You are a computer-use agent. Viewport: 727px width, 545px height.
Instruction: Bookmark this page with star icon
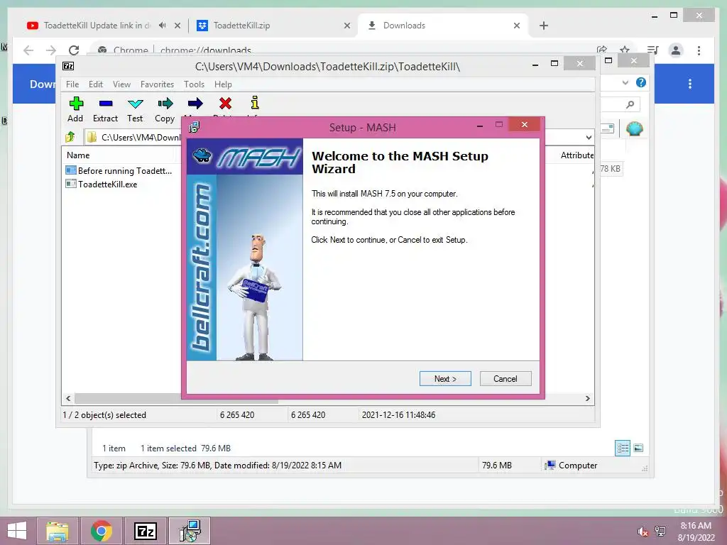pos(625,50)
